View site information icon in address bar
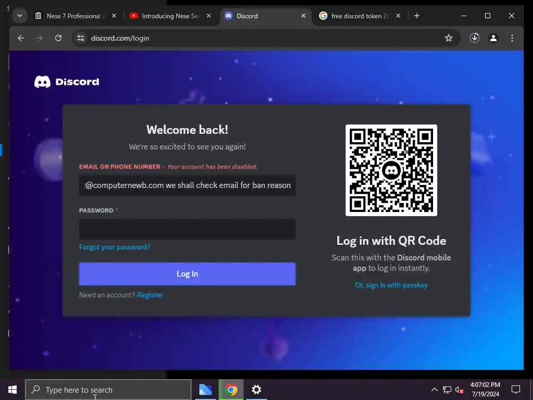The height and width of the screenshot is (400, 533). click(81, 38)
